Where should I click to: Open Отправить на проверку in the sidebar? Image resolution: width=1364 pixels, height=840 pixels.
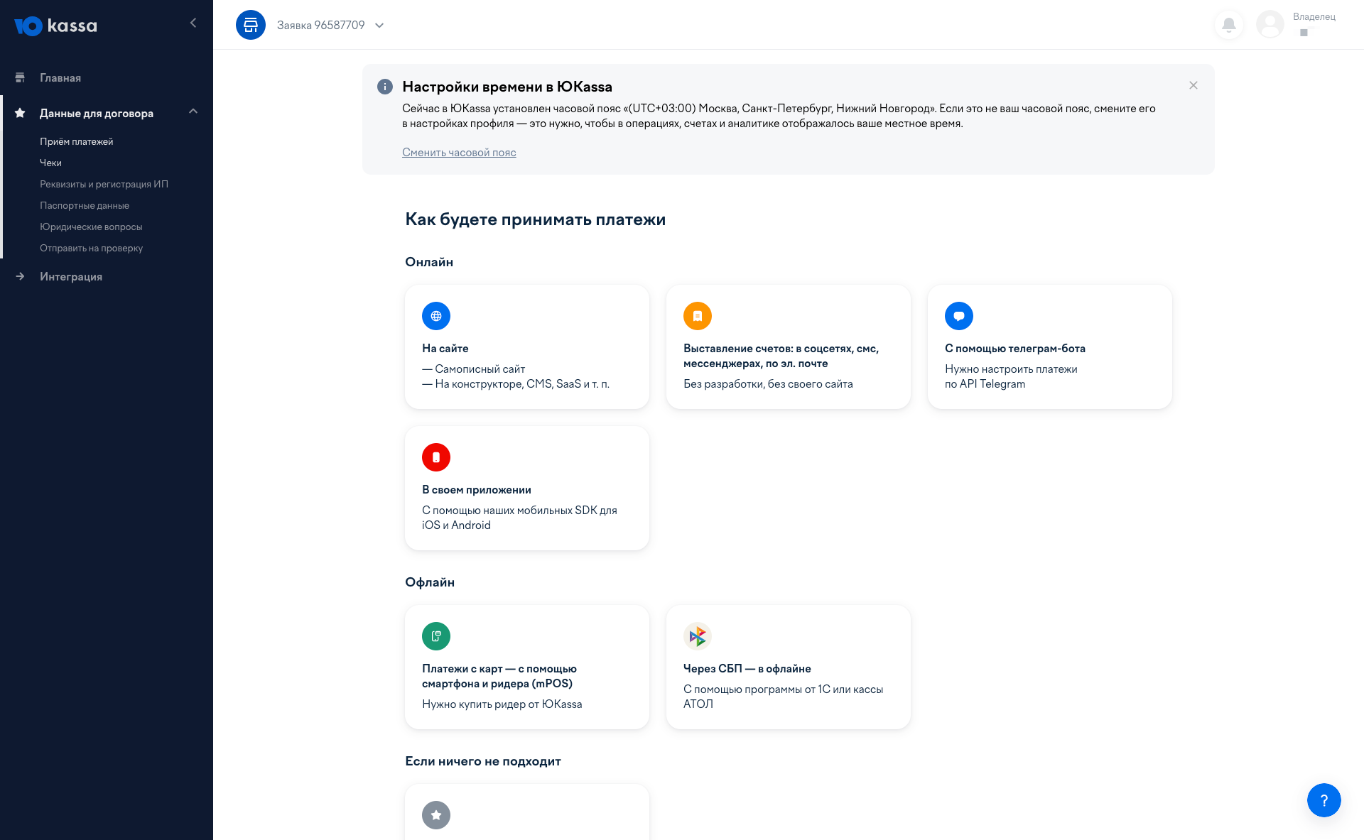point(91,249)
